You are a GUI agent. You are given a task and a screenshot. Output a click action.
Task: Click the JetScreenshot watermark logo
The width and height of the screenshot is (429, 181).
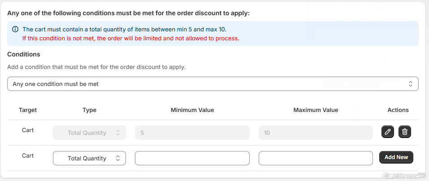403,175
